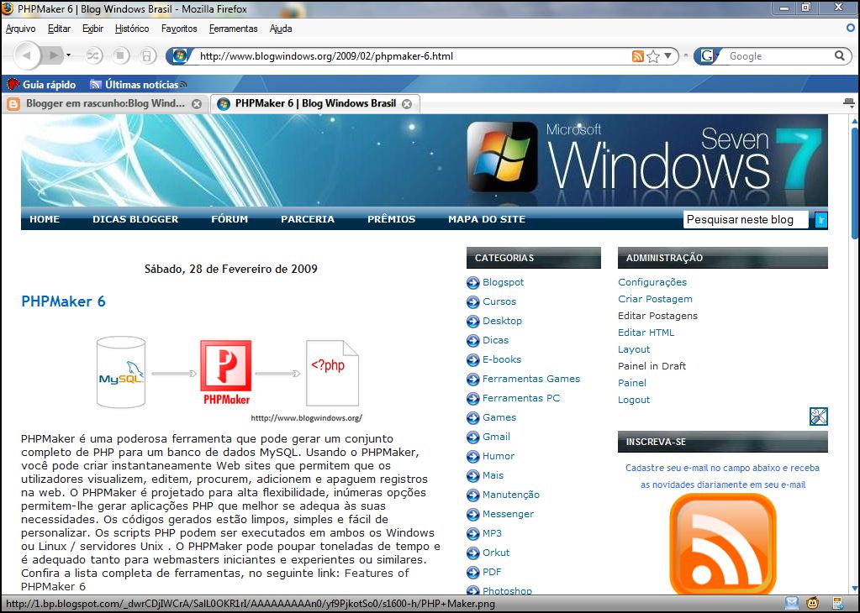860x613 pixels.
Task: Click arrow icon beside Messenger category
Action: pos(472,515)
